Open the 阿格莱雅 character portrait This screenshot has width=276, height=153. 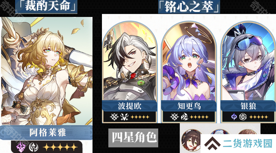(x=47, y=71)
